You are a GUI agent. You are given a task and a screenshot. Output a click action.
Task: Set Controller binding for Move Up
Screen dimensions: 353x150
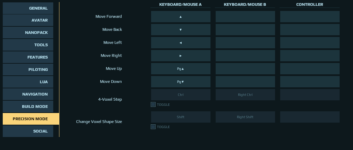pos(310,69)
